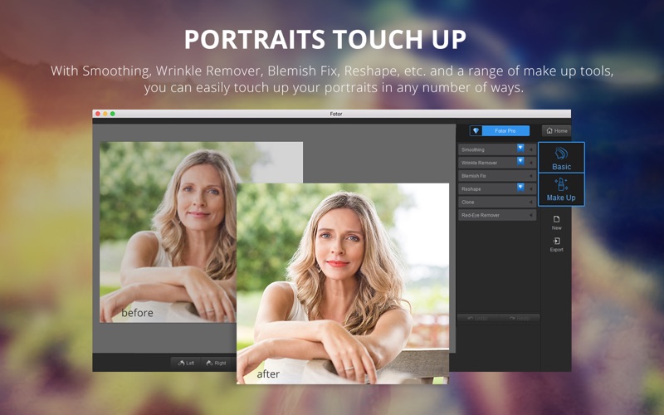
Task: Expand the Reshape section arrow
Action: 532,189
